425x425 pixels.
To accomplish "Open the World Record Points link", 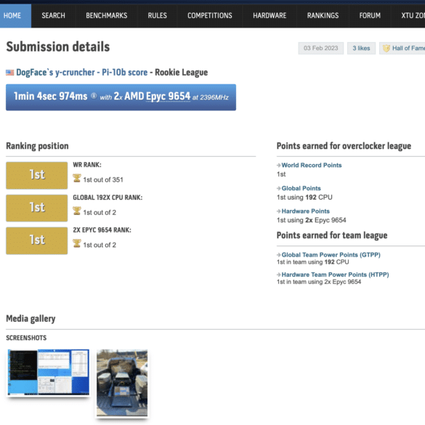I will (x=312, y=165).
